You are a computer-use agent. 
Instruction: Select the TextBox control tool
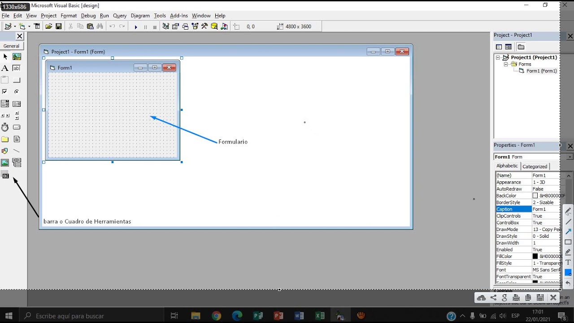pos(17,69)
